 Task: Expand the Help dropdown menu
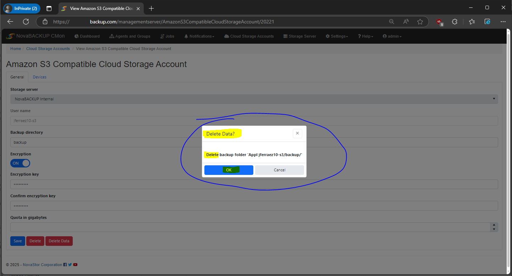[x=365, y=36]
